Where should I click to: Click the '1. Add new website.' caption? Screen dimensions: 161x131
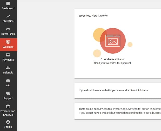coord(113,59)
